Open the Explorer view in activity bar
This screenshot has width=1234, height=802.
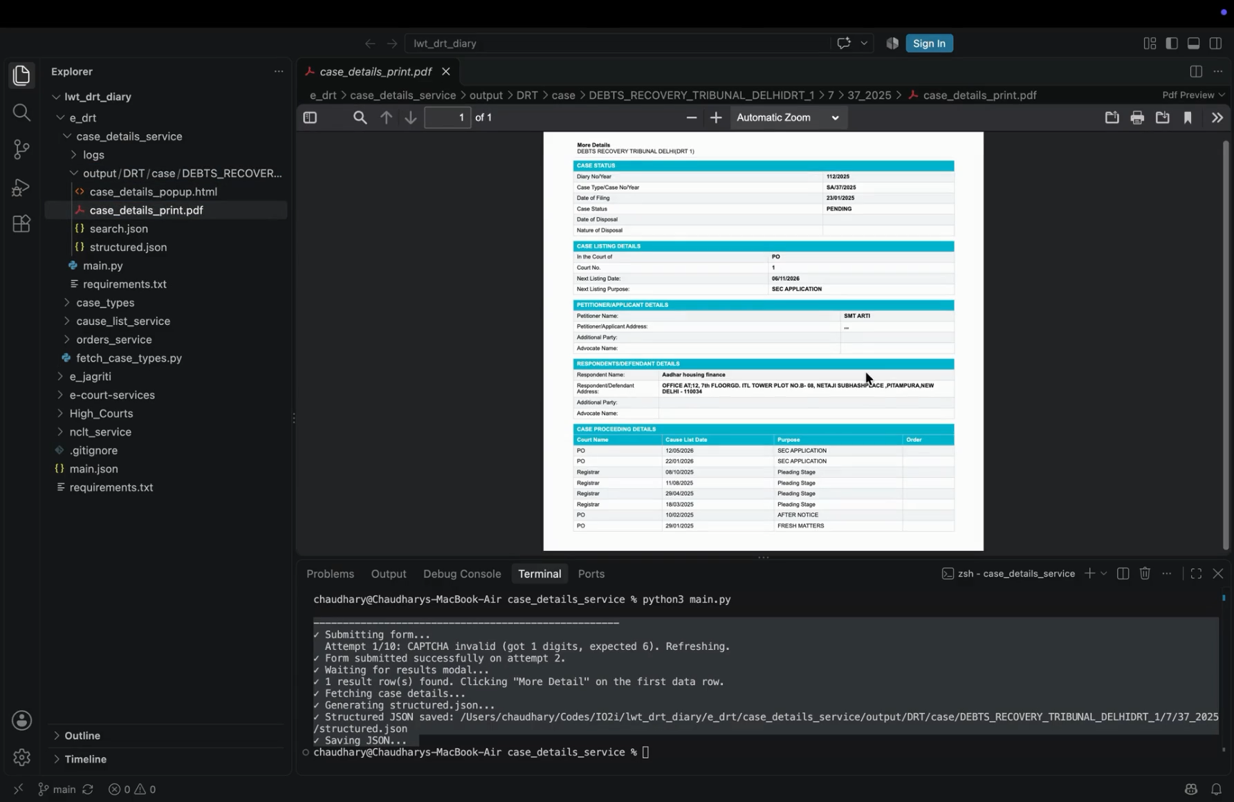pyautogui.click(x=21, y=75)
